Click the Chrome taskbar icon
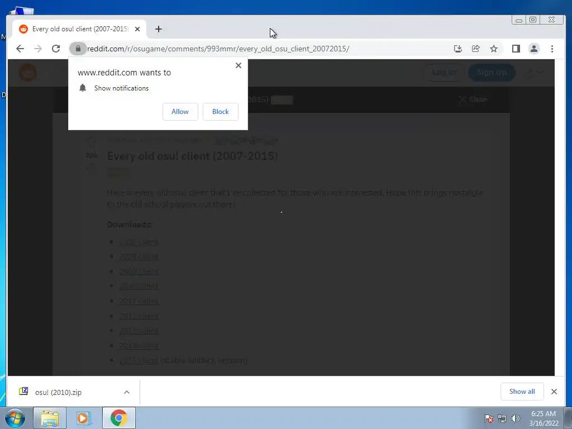Viewport: 572px width, 429px height. click(x=118, y=418)
